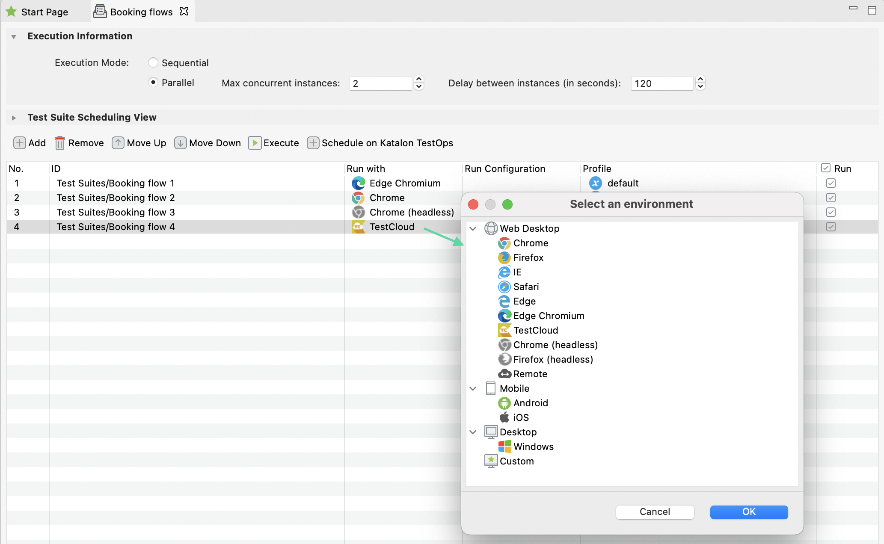Click OK to confirm environment selection
Image resolution: width=884 pixels, height=544 pixels.
pyautogui.click(x=748, y=512)
